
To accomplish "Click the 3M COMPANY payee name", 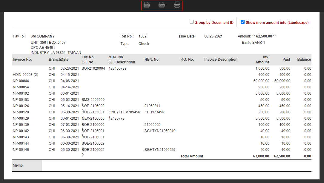I will 43,36.
